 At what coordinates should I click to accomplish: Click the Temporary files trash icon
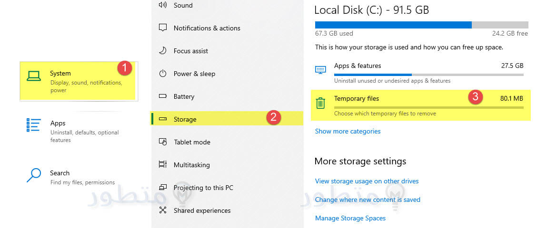320,103
